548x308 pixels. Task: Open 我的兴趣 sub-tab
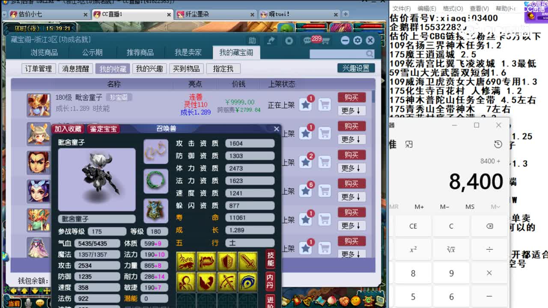[x=149, y=68]
